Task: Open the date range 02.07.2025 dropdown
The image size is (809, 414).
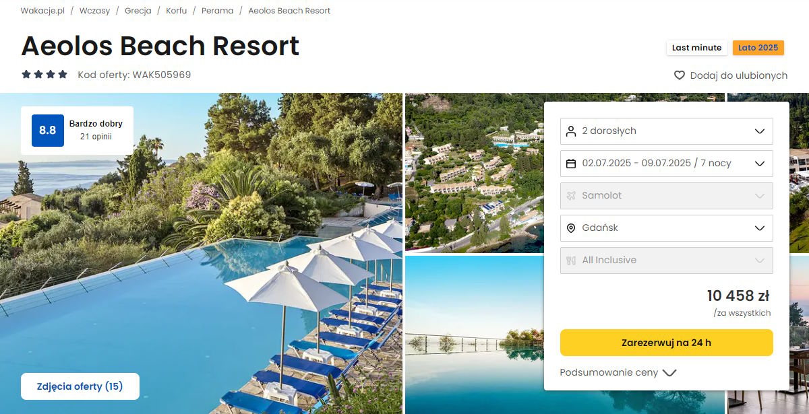Action: (x=666, y=163)
